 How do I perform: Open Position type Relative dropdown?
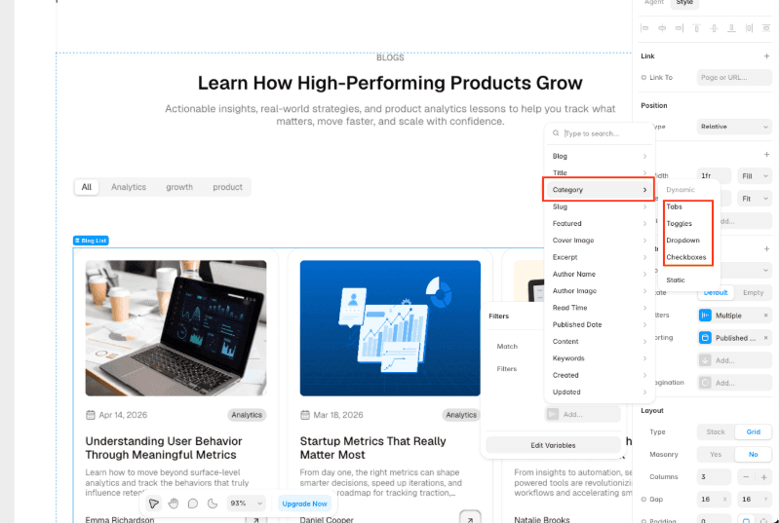point(734,127)
